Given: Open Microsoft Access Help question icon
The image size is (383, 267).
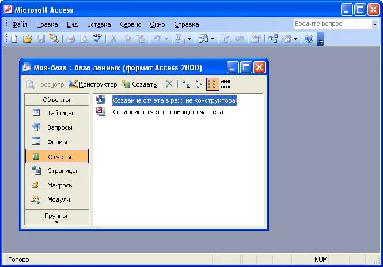Looking at the screenshot, I should pos(309,39).
